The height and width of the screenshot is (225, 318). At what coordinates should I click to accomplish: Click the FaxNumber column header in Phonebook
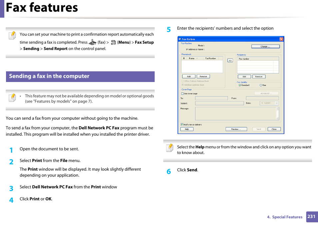click(211, 58)
